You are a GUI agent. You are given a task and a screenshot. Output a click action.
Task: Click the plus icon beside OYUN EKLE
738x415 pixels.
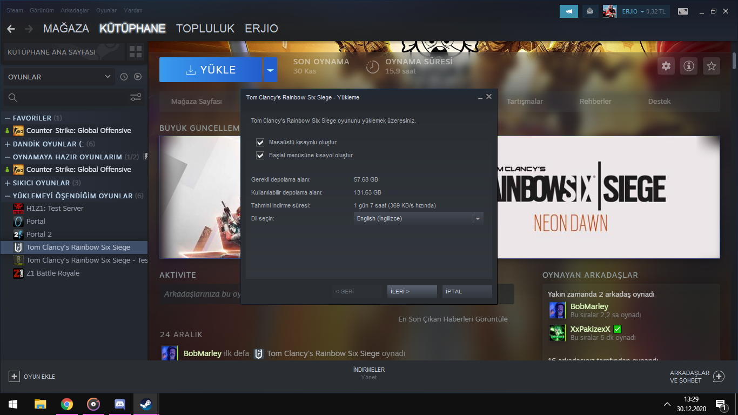pyautogui.click(x=15, y=377)
